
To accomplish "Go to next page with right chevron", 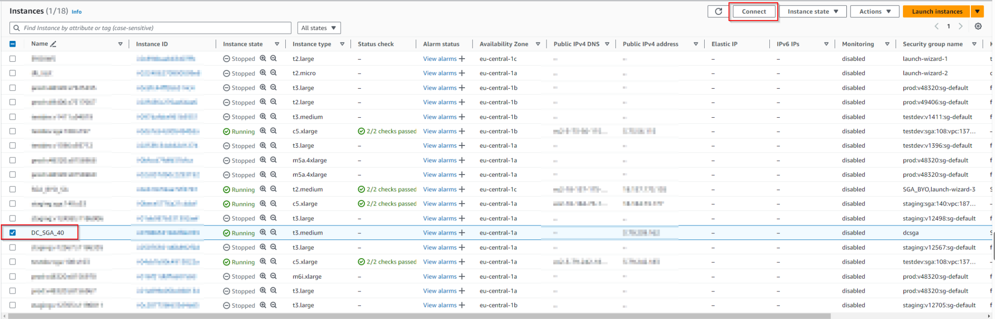I will pyautogui.click(x=960, y=26).
